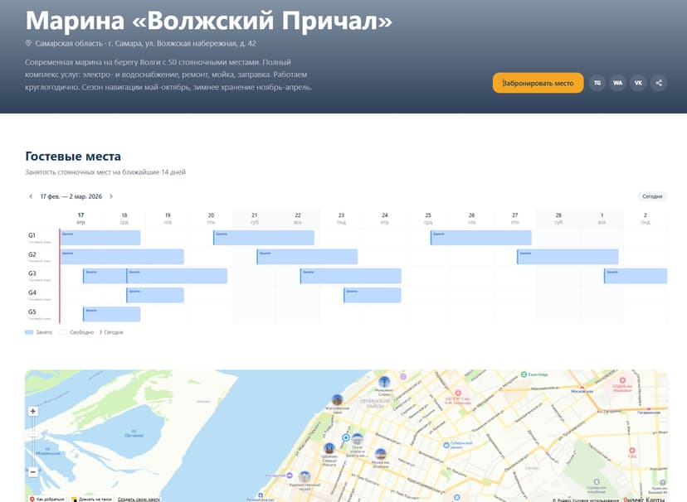Screen dimensions: 687x502
Task: Select the red pin icon near Как добраться
Action: 32,498
